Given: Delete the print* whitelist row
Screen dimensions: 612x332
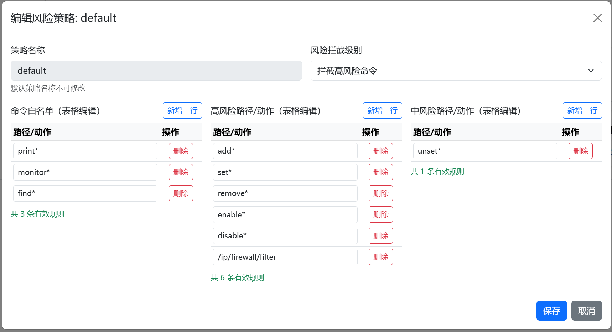Looking at the screenshot, I should pos(181,151).
